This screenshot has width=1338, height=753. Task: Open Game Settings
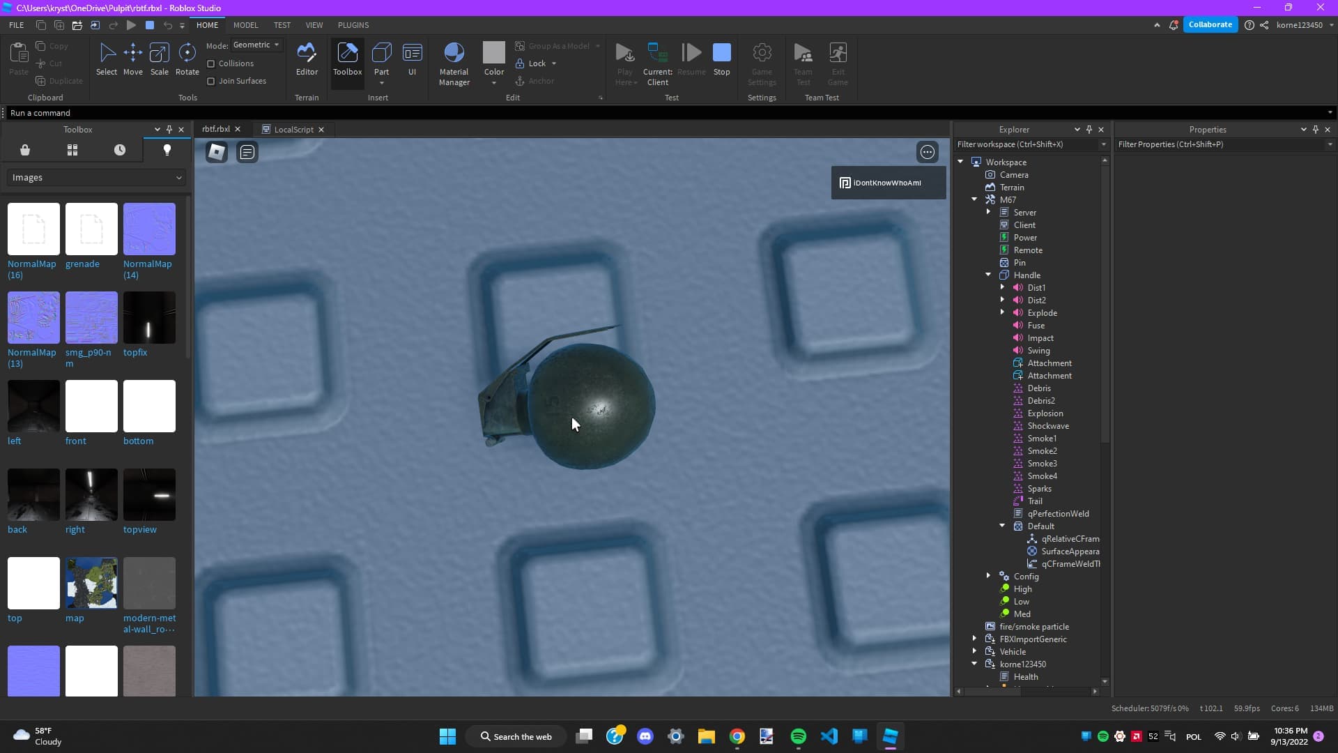761,63
